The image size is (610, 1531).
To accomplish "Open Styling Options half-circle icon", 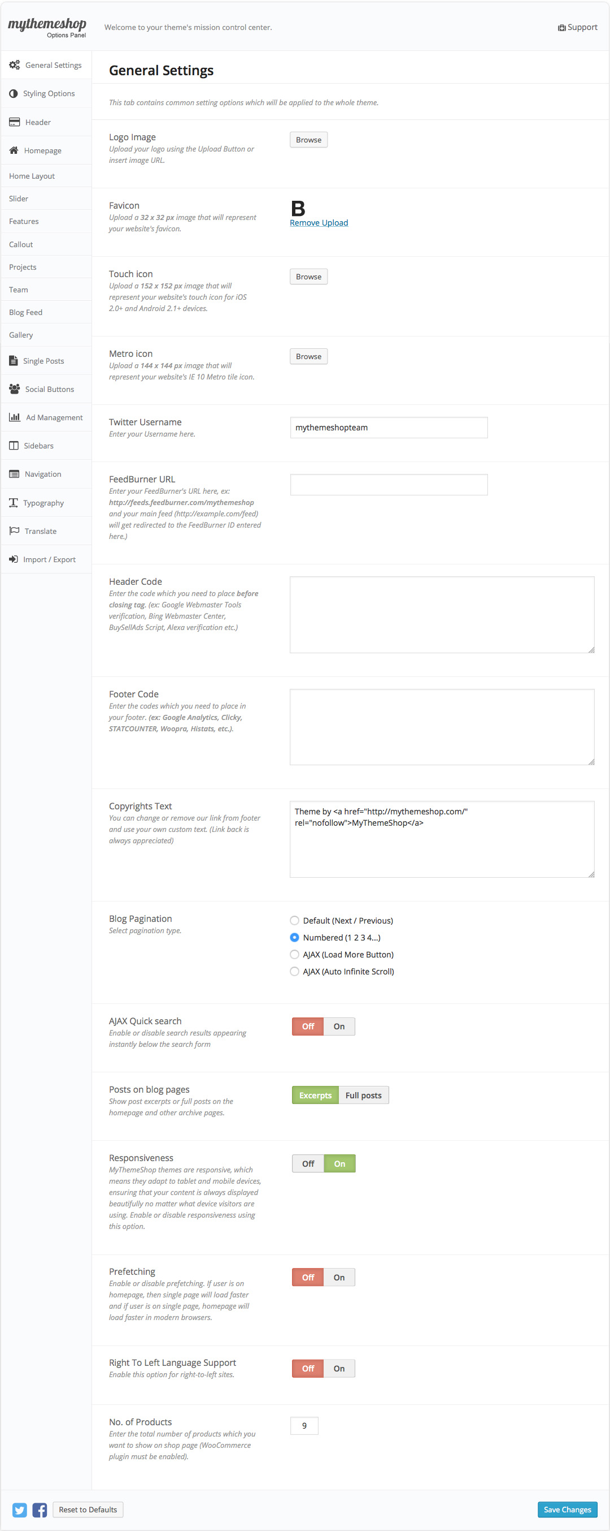I will pyautogui.click(x=14, y=94).
